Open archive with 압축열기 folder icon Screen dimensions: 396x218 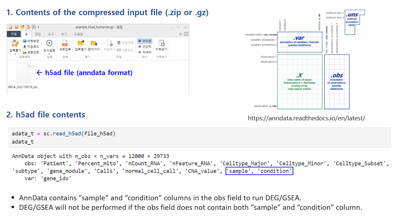[81, 43]
